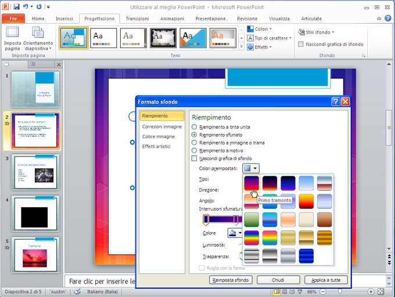Launch the Sfondo group dialog launcher
The image size is (395, 297).
point(364,56)
